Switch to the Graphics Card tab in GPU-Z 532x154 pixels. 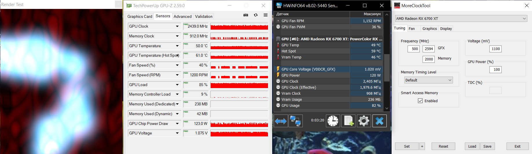(x=140, y=16)
